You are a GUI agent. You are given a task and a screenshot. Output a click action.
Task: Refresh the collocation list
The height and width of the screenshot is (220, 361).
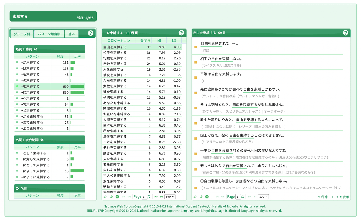pos(111,197)
